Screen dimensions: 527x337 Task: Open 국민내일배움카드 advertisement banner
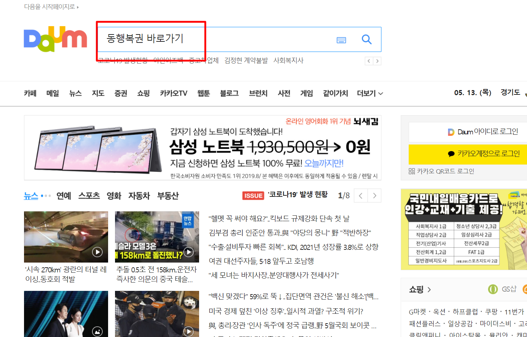464,230
